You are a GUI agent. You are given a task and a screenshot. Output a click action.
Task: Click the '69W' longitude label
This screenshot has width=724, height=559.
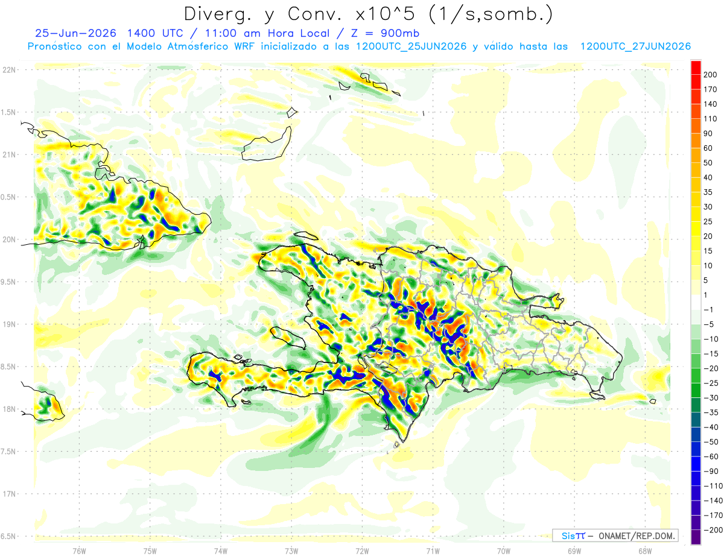[574, 551]
